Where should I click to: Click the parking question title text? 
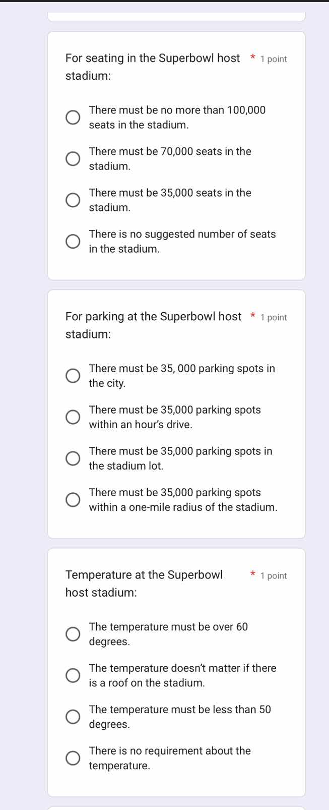pyautogui.click(x=151, y=325)
